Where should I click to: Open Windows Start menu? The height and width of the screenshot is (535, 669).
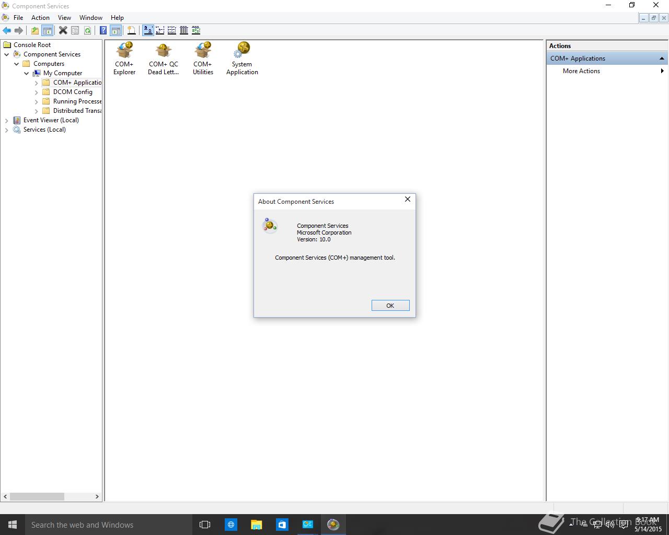13,525
